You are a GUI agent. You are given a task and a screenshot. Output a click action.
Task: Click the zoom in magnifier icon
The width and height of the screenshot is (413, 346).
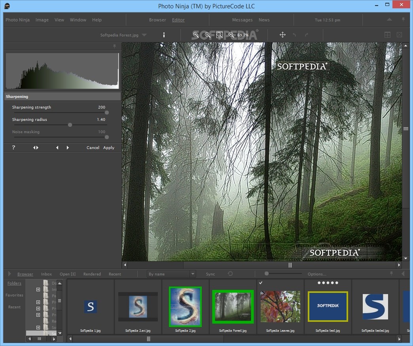(x=195, y=35)
